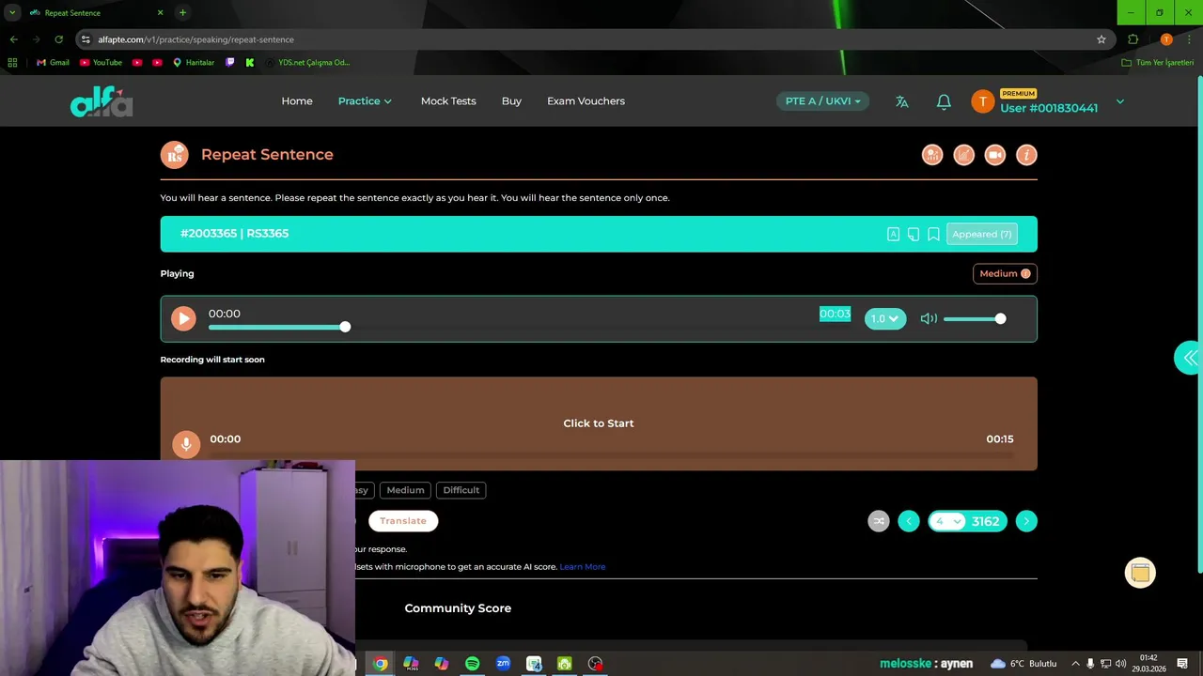Click the Appeared (7) badge
This screenshot has height=676, width=1203.
982,234
